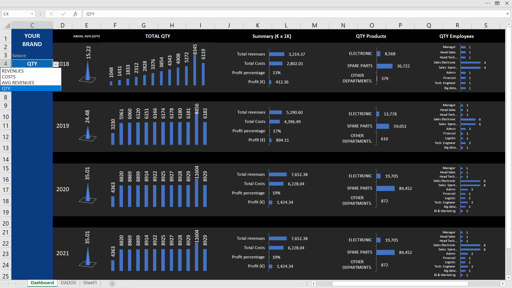Switch to the Sheet1 tab
The height and width of the screenshot is (288, 512).
click(x=90, y=283)
